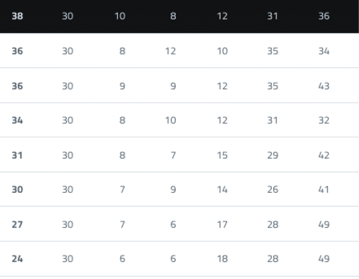Screen dimensions: 359x279
Task: Click the cell containing 26
Action: (273, 190)
